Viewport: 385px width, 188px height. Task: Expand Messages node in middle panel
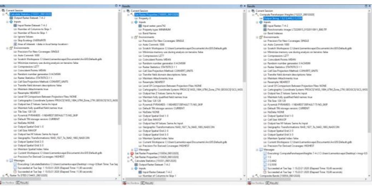pos(133,149)
